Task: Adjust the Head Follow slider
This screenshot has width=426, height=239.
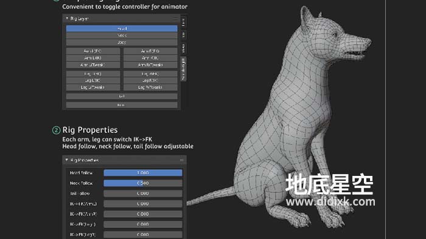Action: point(143,173)
